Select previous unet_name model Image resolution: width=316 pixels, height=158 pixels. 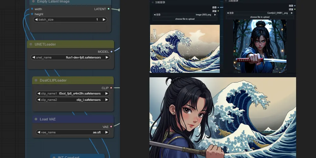[33, 58]
